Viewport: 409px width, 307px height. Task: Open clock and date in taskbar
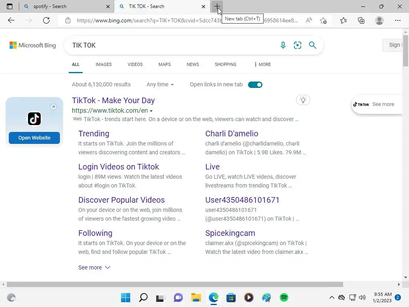click(x=382, y=297)
